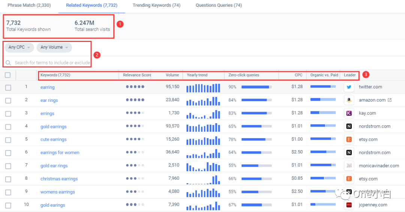405x212 pixels.
Task: Click organic vs paid bar for earring
Action: (x=323, y=87)
